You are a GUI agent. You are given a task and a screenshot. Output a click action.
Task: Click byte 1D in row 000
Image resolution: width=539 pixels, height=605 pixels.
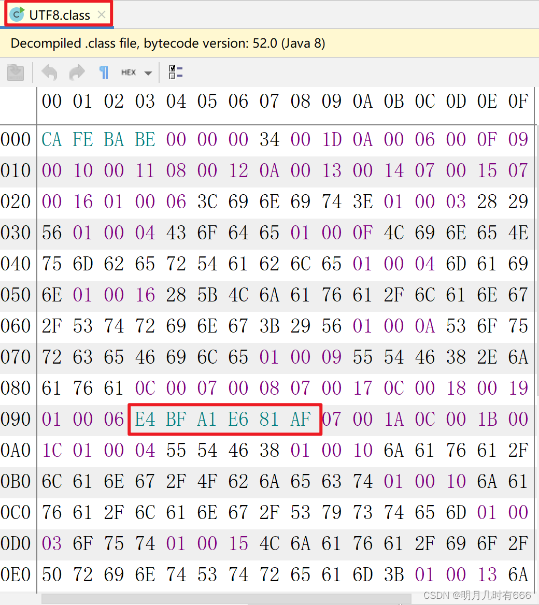(331, 140)
